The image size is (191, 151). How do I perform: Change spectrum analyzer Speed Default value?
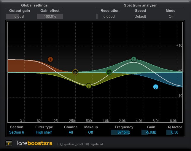(x=140, y=16)
